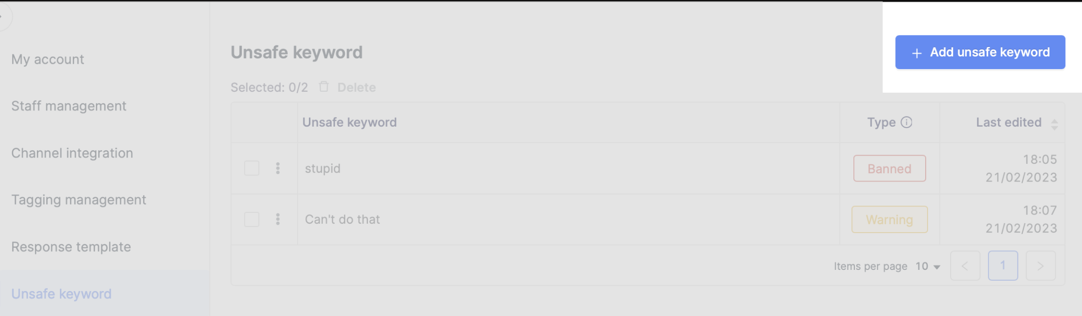The width and height of the screenshot is (1082, 316).
Task: Click the Add unsafe keyword button
Action: point(980,52)
